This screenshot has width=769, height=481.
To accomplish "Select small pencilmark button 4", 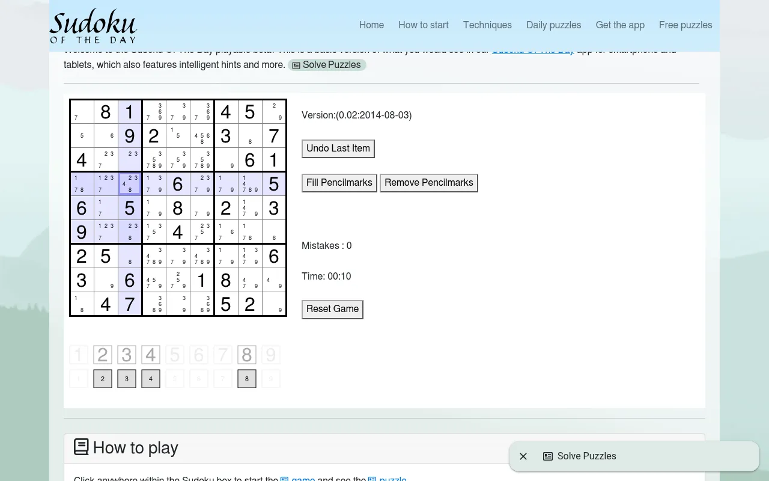I will [x=151, y=379].
